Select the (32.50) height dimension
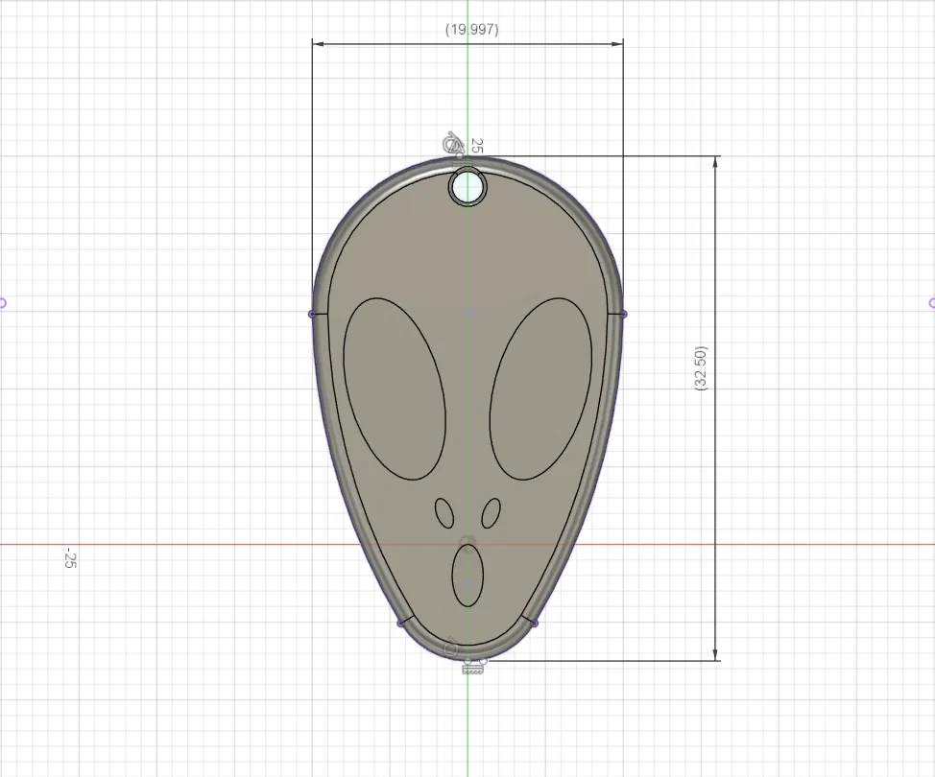Screen dimensions: 935x777 click(x=701, y=368)
